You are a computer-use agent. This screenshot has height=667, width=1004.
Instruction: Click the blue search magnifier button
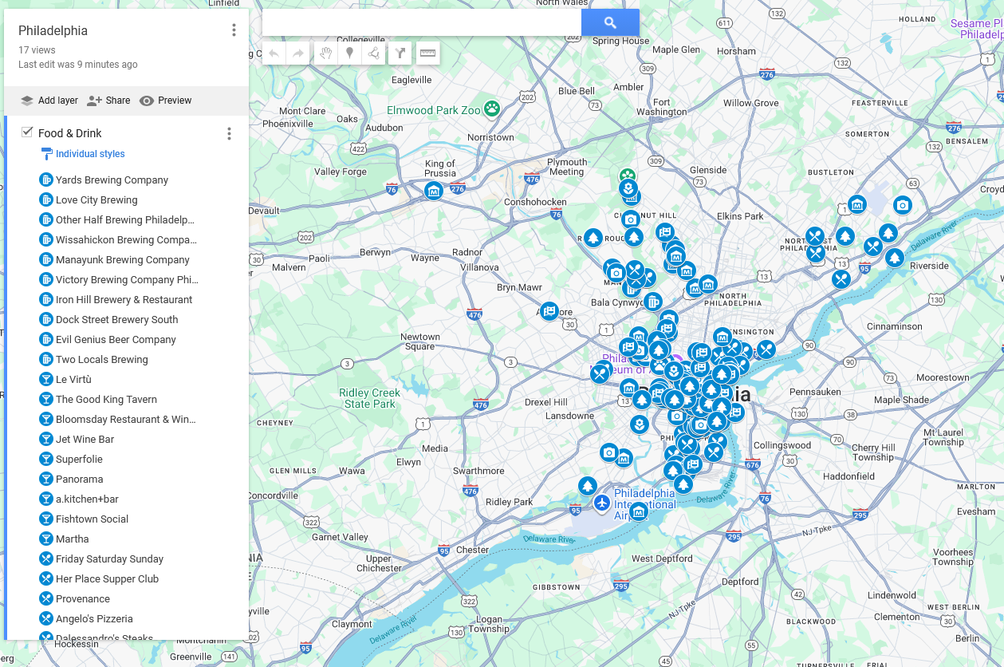click(610, 22)
